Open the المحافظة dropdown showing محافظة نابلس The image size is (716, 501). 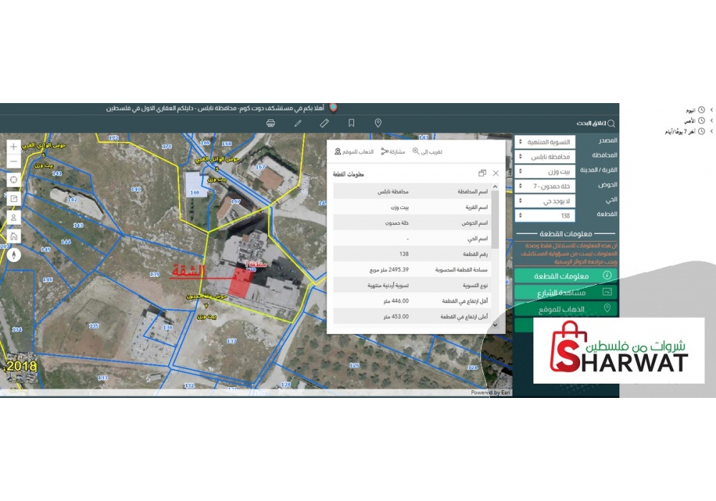pyautogui.click(x=544, y=156)
